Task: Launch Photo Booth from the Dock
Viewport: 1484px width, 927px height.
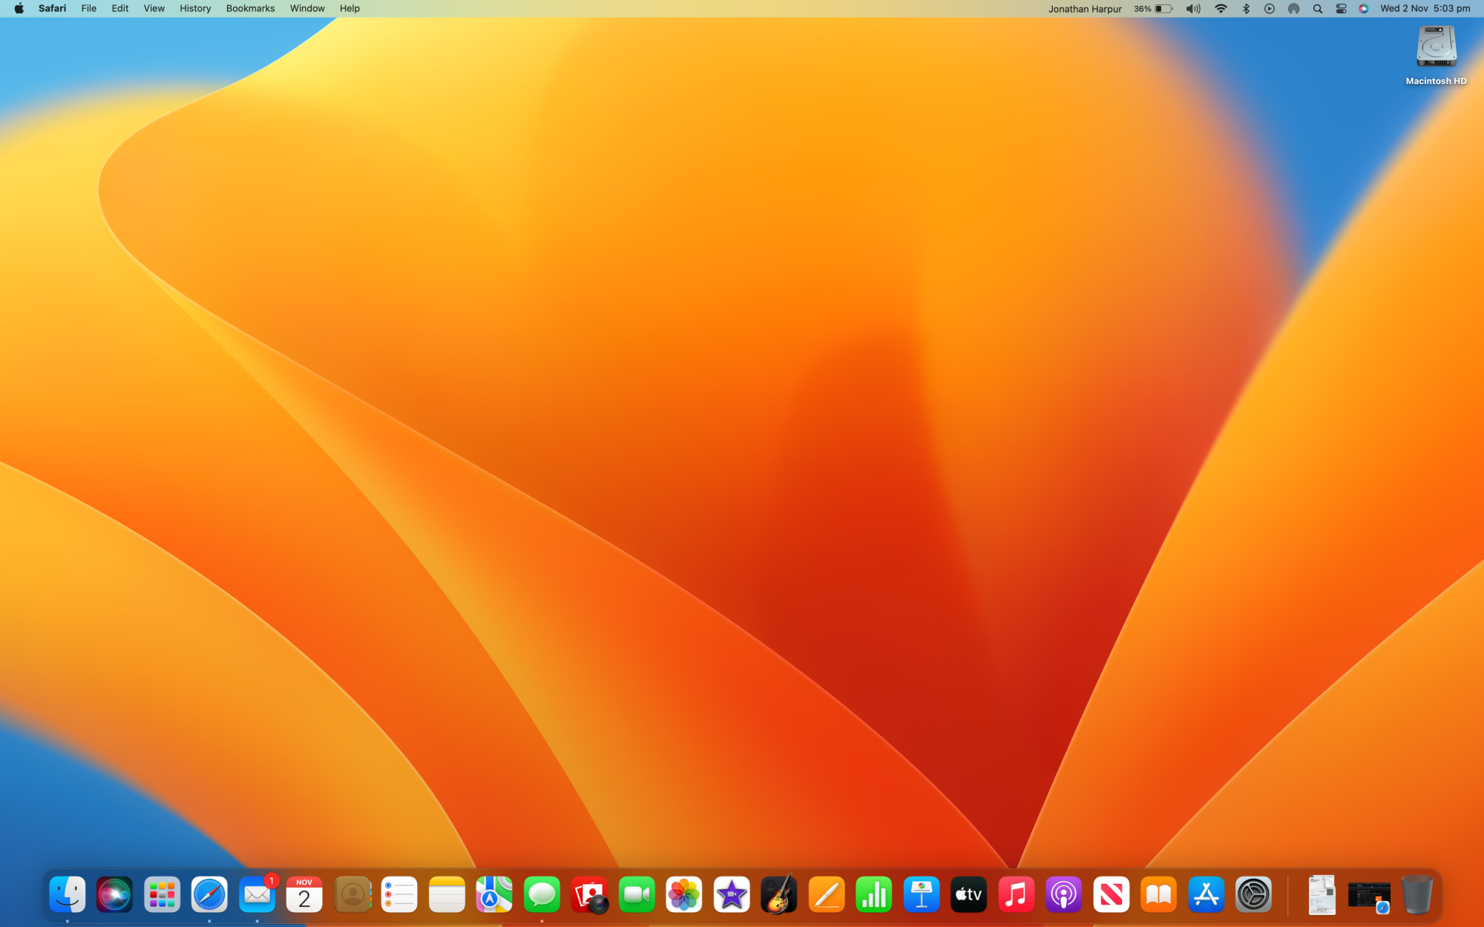Action: pyautogui.click(x=590, y=895)
